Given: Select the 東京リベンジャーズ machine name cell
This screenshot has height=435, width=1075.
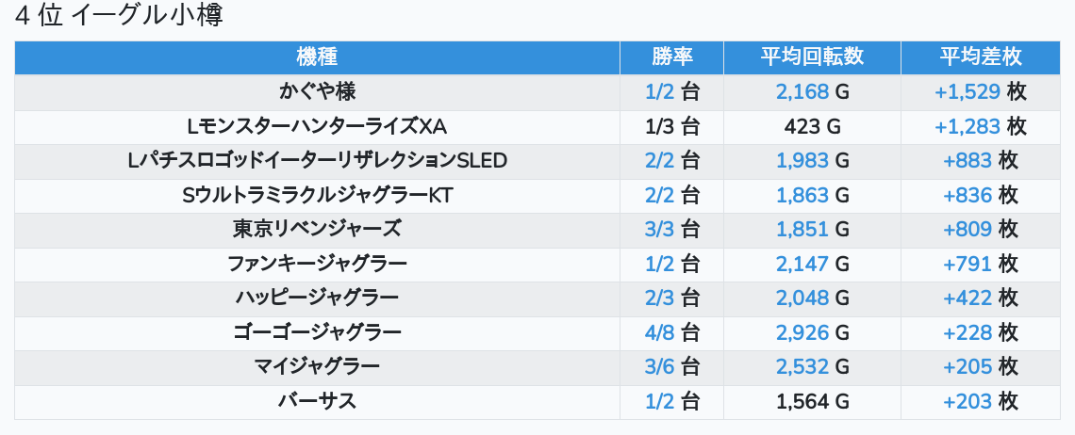Looking at the screenshot, I should point(317,230).
